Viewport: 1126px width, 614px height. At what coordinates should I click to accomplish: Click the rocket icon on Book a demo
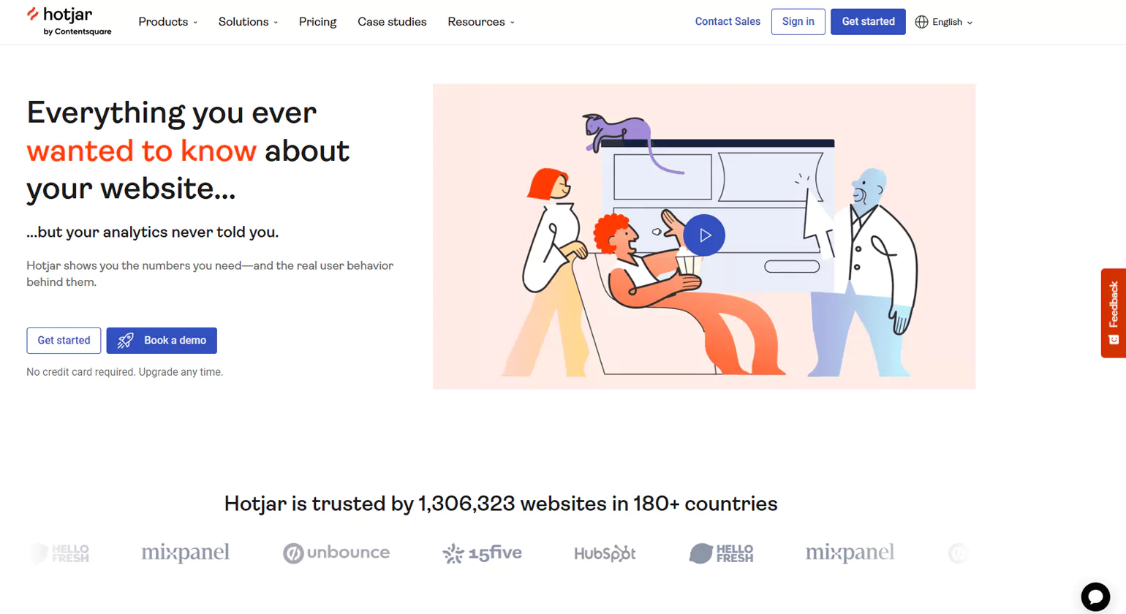[124, 340]
